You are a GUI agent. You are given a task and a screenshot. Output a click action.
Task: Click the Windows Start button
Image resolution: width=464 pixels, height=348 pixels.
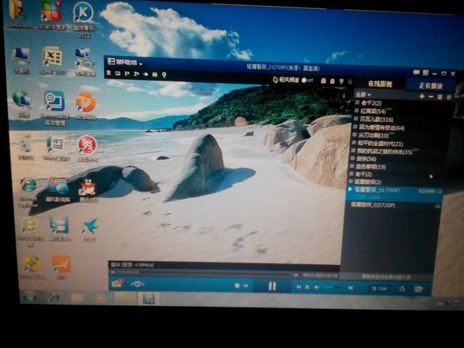point(28,297)
